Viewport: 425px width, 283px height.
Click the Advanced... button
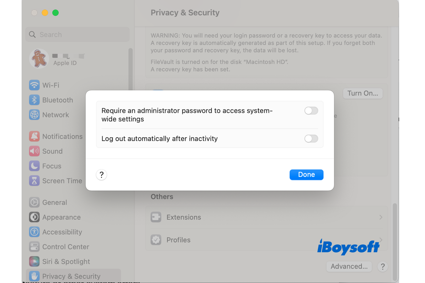349,266
